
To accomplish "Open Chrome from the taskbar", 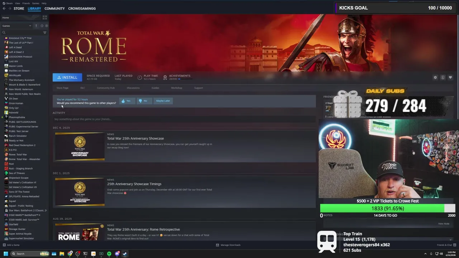I will [x=70, y=254].
